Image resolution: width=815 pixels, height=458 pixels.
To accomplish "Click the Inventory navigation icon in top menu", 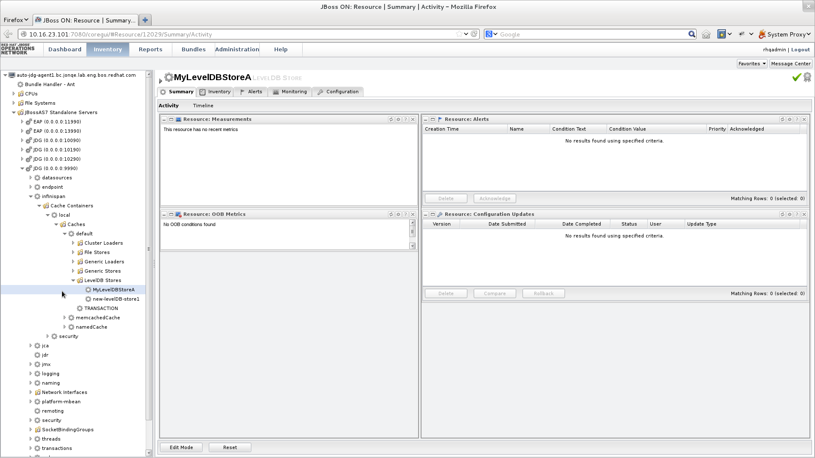I will [x=107, y=49].
